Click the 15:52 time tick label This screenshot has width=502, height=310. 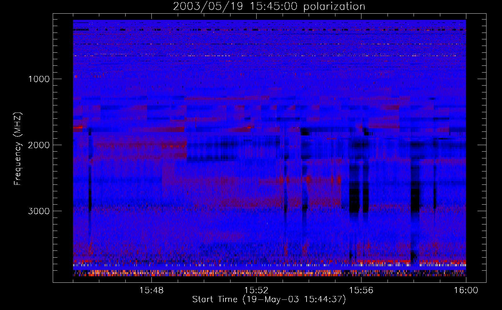[256, 290]
